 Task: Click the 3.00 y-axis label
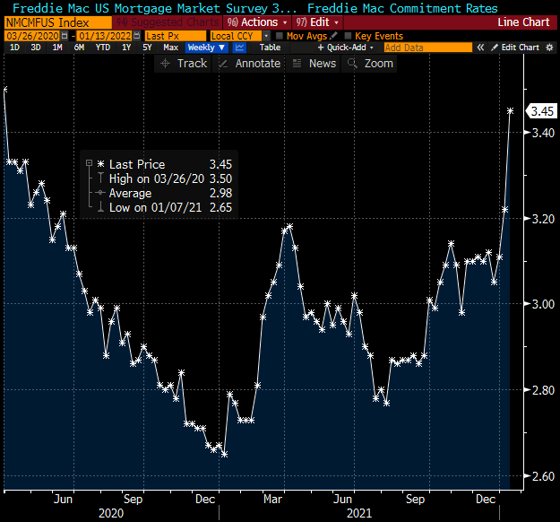coord(543,304)
